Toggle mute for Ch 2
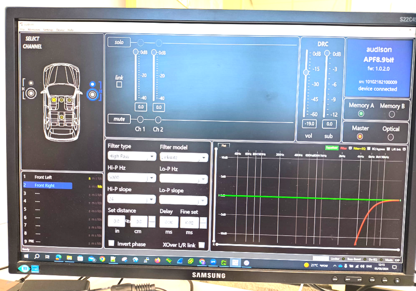416x291 pixels. 158,120
